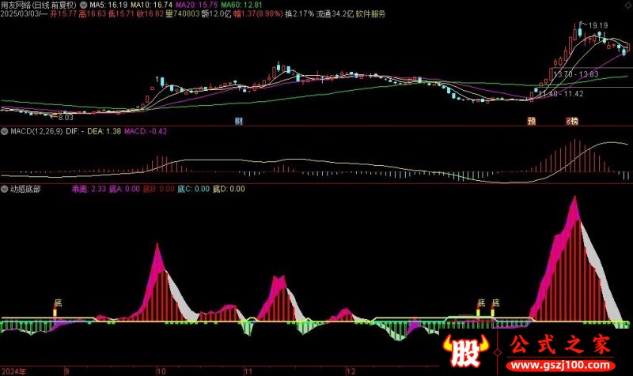Click the 底A: 0.00 value
This screenshot has width=633, height=376.
[x=124, y=189]
